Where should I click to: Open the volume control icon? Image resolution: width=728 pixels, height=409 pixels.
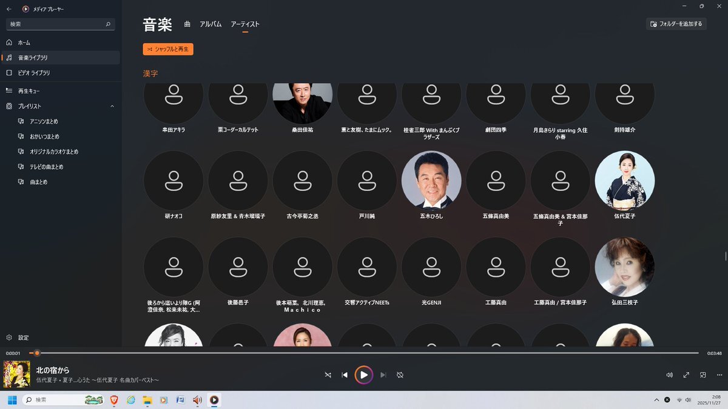point(669,375)
